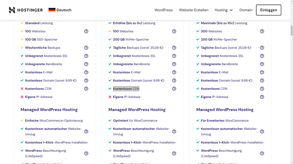Click '100 GB SSD-Speicher' text
The image size is (293, 164).
pyautogui.click(x=41, y=39)
